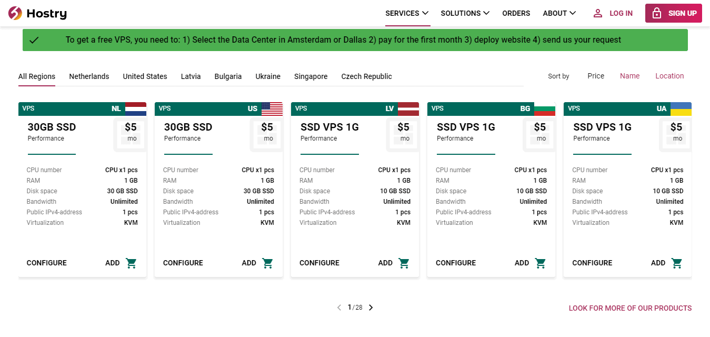Click "30 GB SSD" disk space on NL card

[122, 191]
